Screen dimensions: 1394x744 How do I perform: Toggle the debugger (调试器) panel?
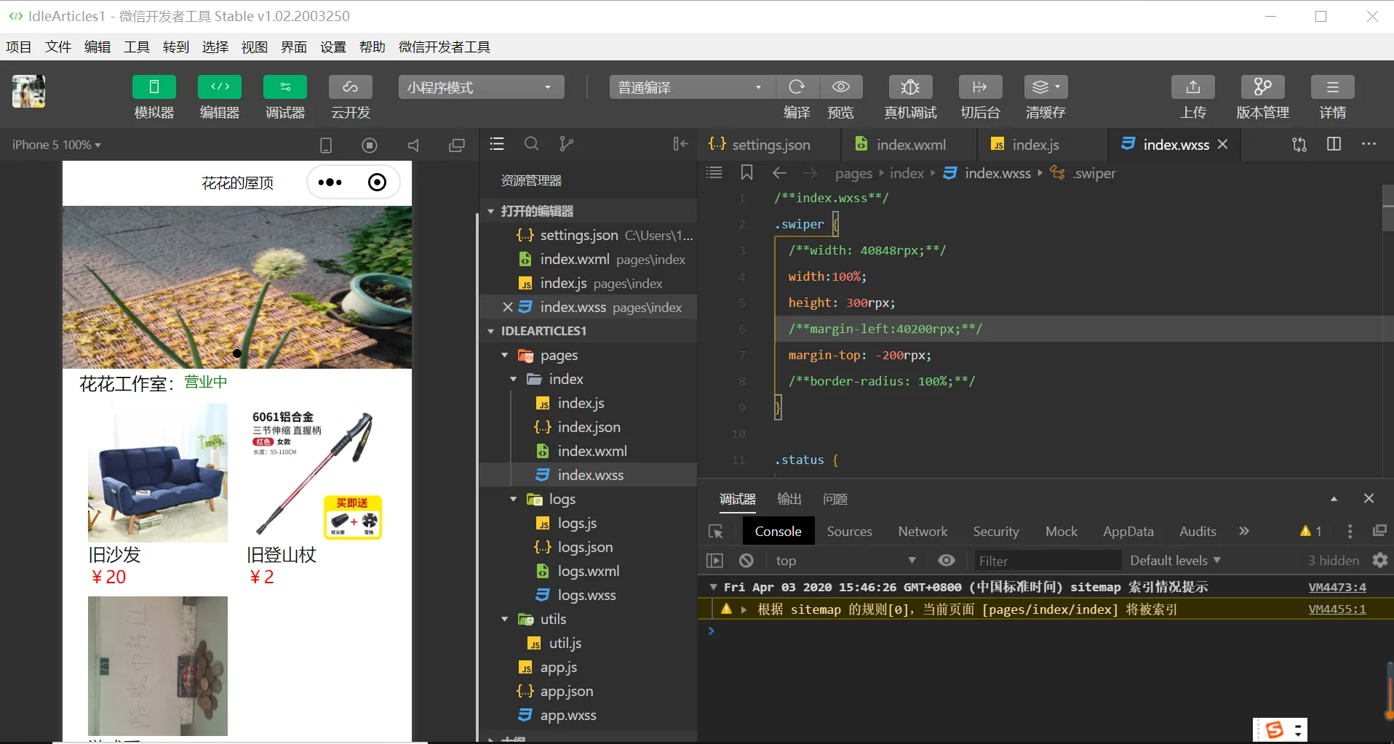pyautogui.click(x=284, y=87)
